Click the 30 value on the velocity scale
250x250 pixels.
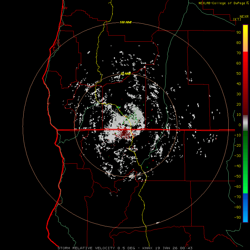(239, 94)
